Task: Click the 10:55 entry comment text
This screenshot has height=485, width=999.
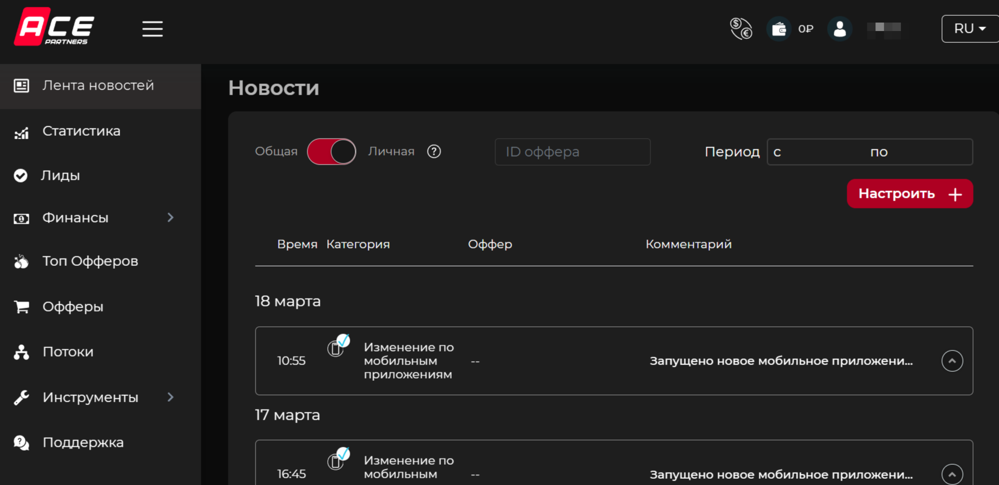Action: (781, 361)
